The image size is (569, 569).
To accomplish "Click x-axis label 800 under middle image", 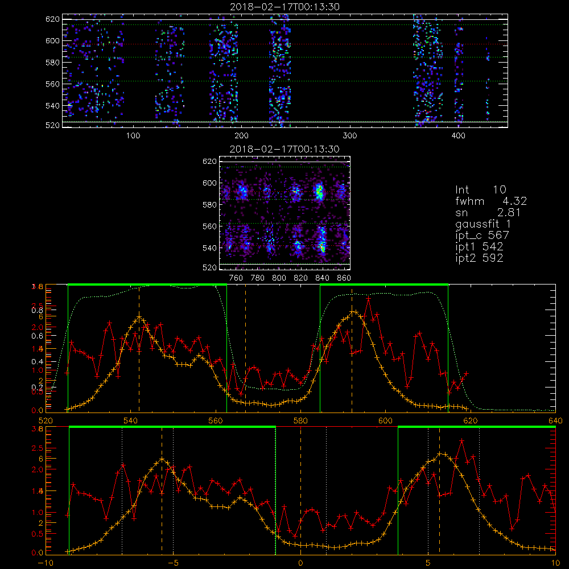I will (x=279, y=278).
